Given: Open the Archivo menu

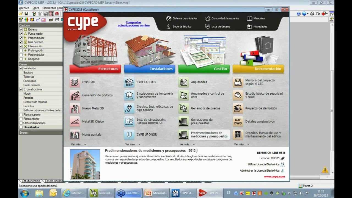Looking at the screenshot, I should click(x=24, y=8).
